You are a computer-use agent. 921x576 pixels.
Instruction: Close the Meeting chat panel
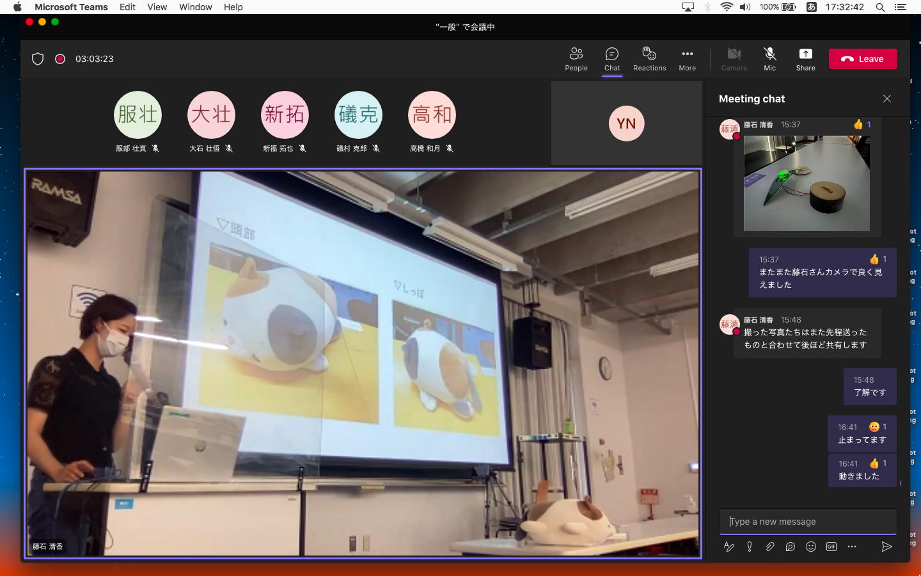tap(887, 99)
